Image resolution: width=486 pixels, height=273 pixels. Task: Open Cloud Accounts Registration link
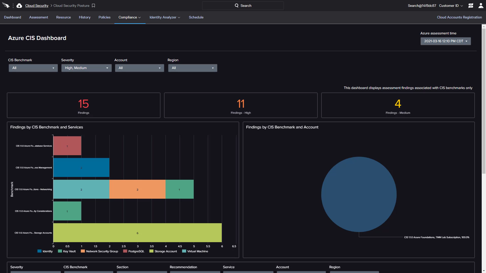coord(459,17)
